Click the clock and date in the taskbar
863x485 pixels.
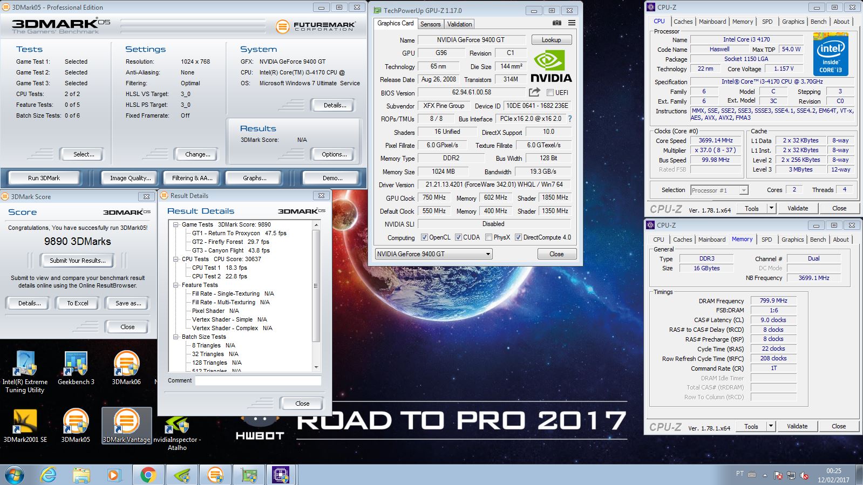[x=833, y=475]
